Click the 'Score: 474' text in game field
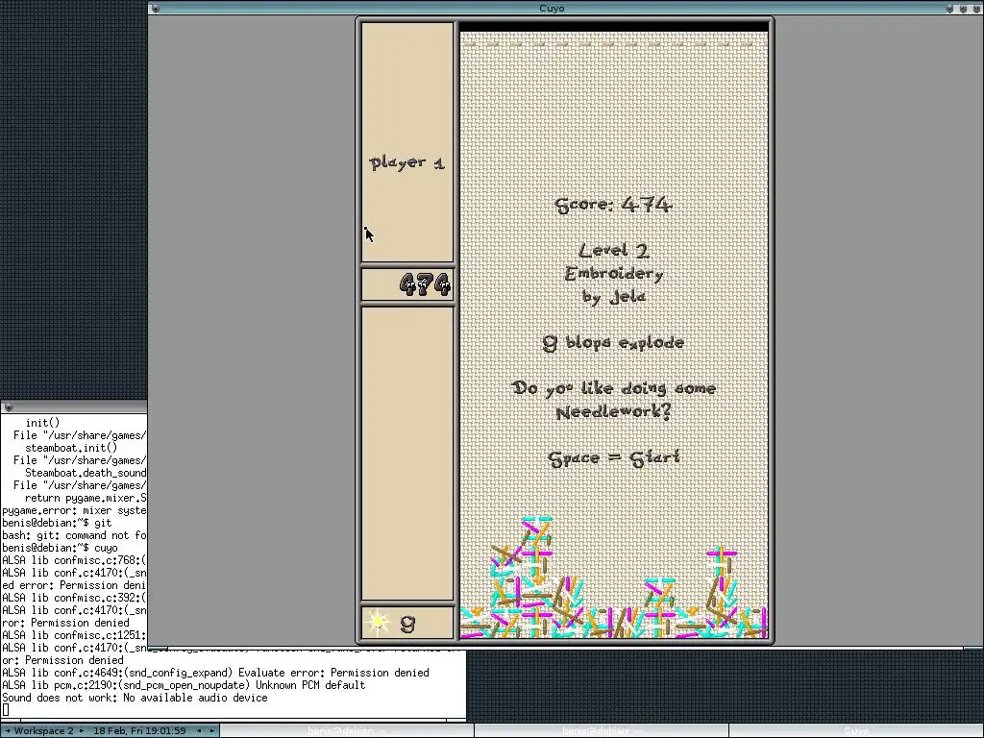984x738 pixels. pyautogui.click(x=614, y=205)
